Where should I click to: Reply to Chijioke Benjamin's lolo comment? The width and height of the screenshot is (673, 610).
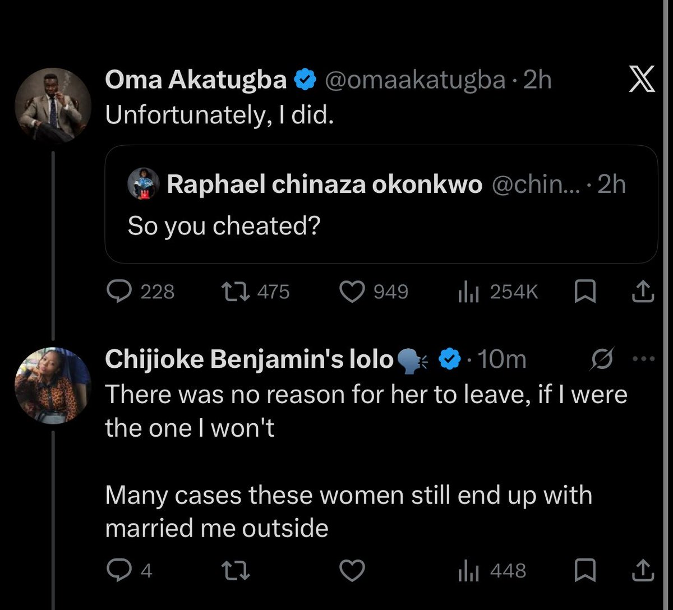click(130, 571)
